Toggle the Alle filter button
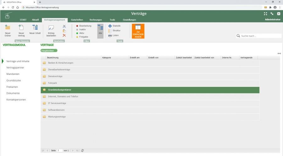The width and height of the screenshot is (283, 156). 100,31
